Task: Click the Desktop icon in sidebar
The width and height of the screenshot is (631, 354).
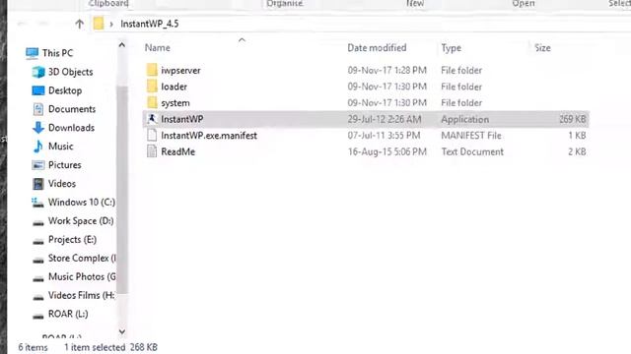Action: pyautogui.click(x=38, y=90)
